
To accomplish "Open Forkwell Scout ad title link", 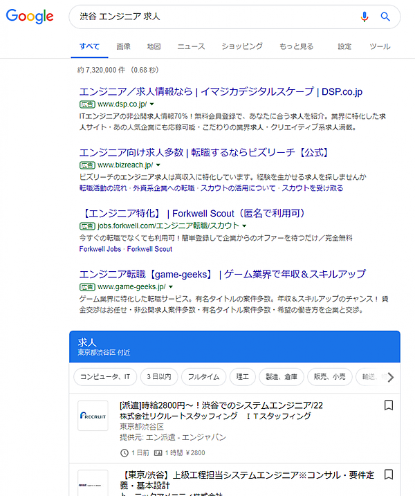I will coord(193,214).
